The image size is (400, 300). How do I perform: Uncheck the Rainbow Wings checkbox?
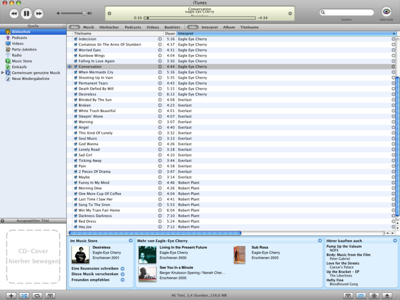click(x=75, y=56)
